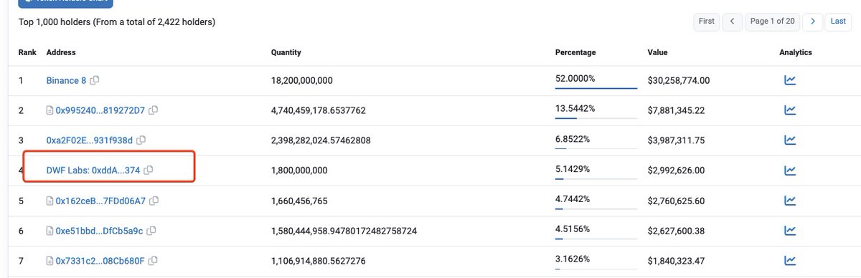This screenshot has width=861, height=278.
Task: Select quantity 2,398,282,024.57462808
Action: coord(321,140)
